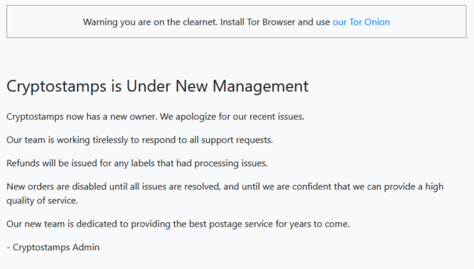Click the clearnet warning banner box
This screenshot has height=269, width=474.
(x=237, y=22)
